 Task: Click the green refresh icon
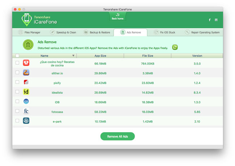(175, 47)
